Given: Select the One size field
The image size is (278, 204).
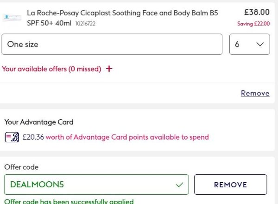Looking at the screenshot, I should (x=112, y=45).
